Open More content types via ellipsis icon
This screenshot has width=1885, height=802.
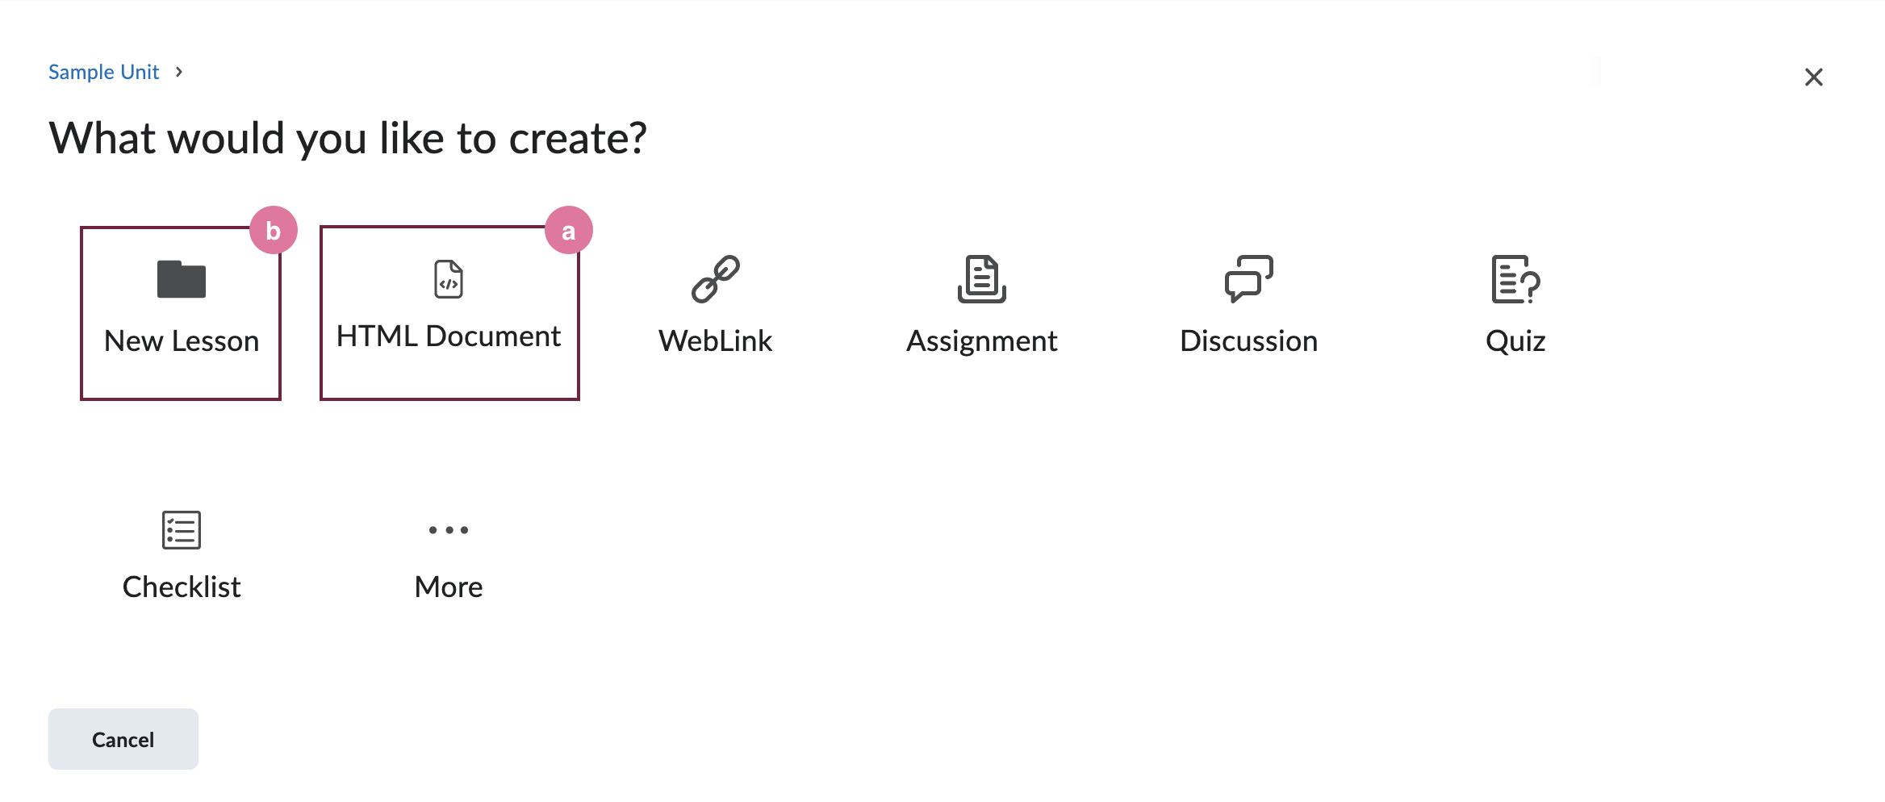click(449, 529)
